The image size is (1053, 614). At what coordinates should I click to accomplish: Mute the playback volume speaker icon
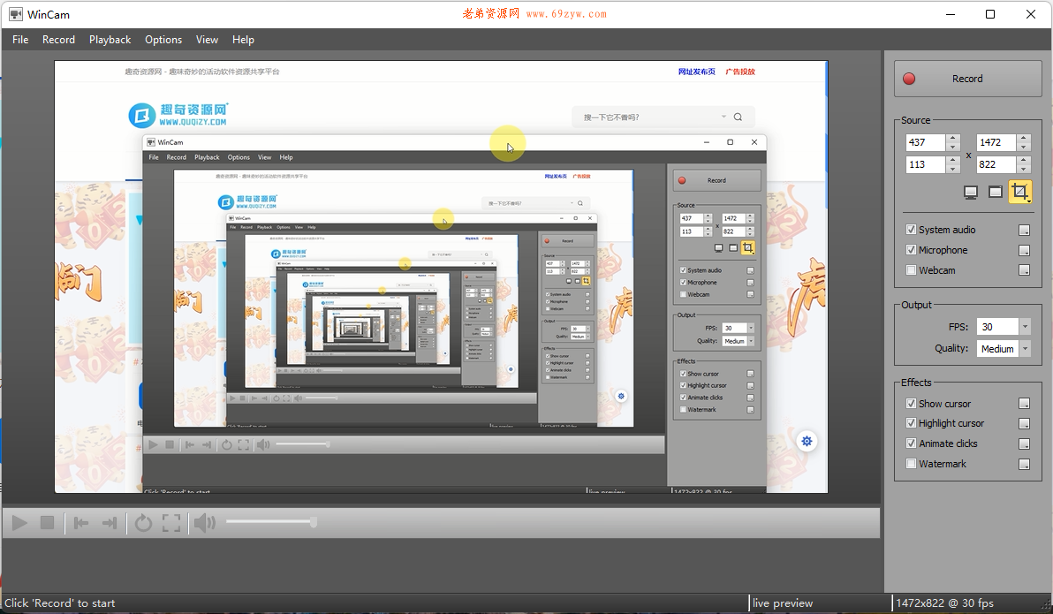(x=204, y=523)
